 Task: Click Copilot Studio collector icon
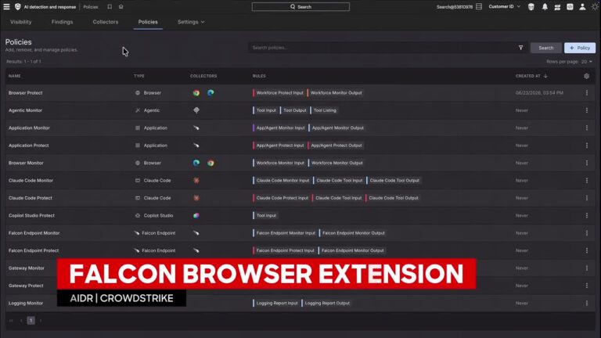196,215
